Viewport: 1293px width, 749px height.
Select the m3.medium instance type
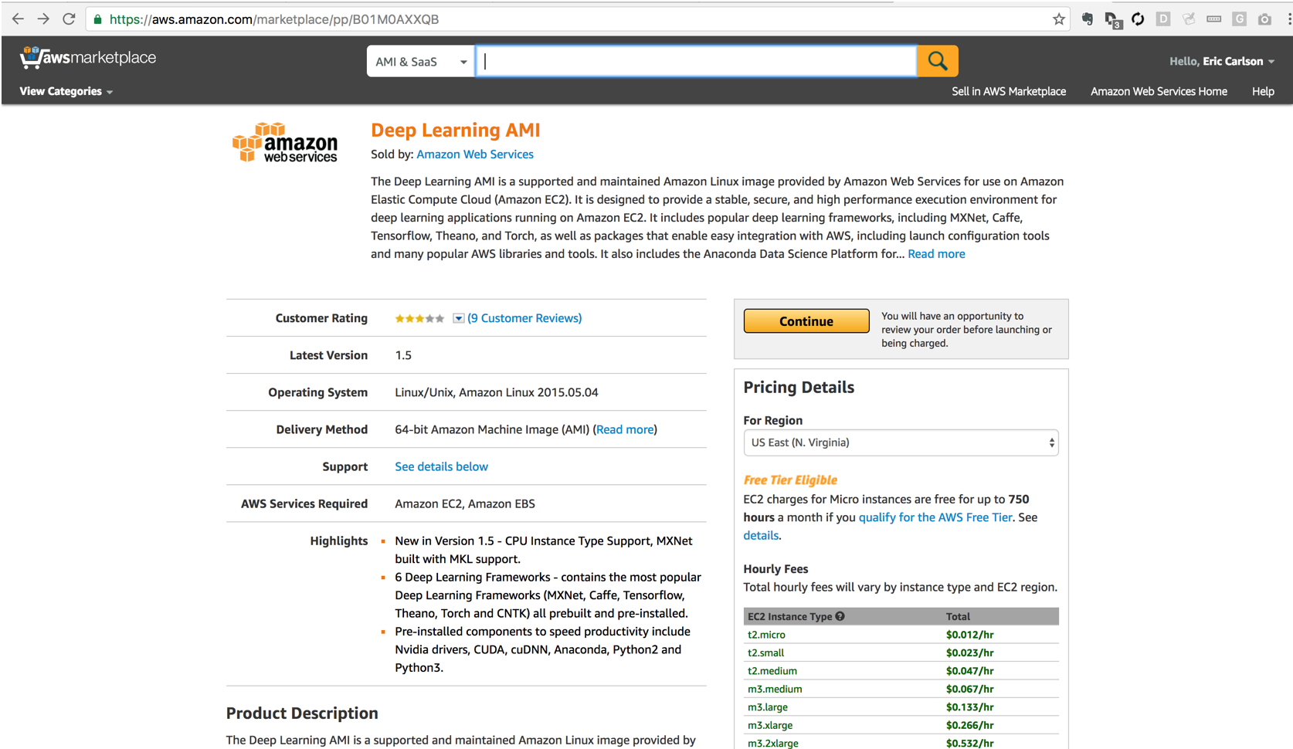[x=775, y=689]
